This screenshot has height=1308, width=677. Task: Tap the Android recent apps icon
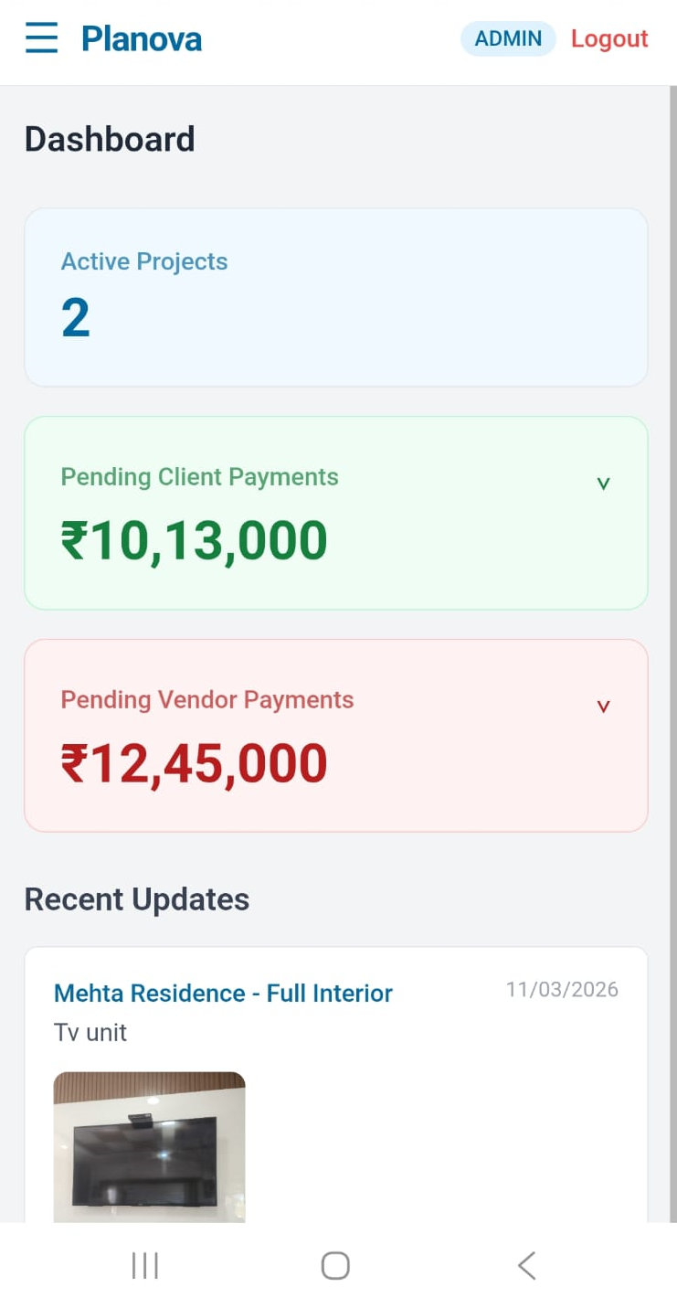145,1266
